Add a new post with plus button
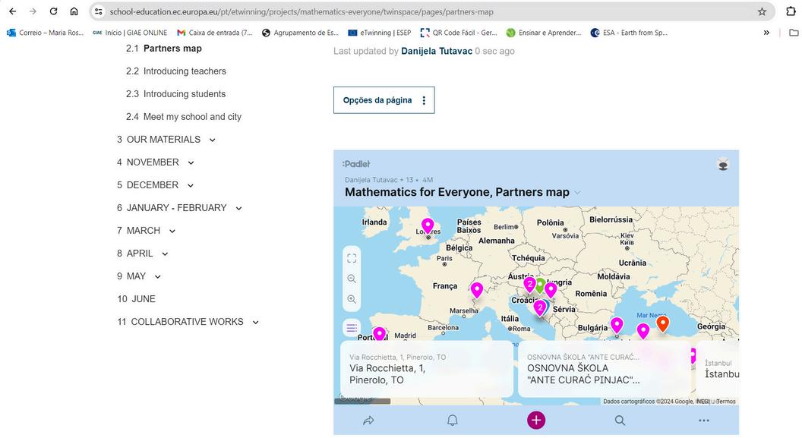Viewport: 802px width, 438px height. pyautogui.click(x=536, y=420)
